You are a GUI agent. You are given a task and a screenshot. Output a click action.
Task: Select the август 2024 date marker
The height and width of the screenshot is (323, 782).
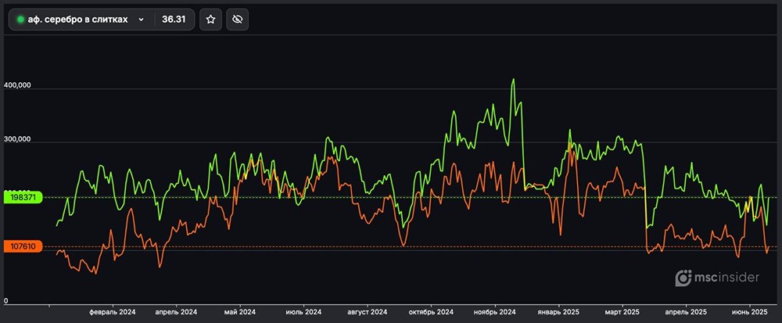pos(366,312)
